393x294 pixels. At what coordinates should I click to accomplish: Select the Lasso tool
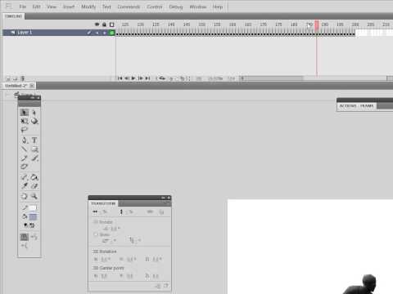point(25,130)
